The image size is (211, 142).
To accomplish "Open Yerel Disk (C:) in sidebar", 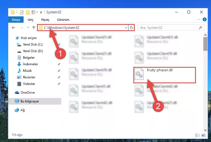I will (x=33, y=45).
